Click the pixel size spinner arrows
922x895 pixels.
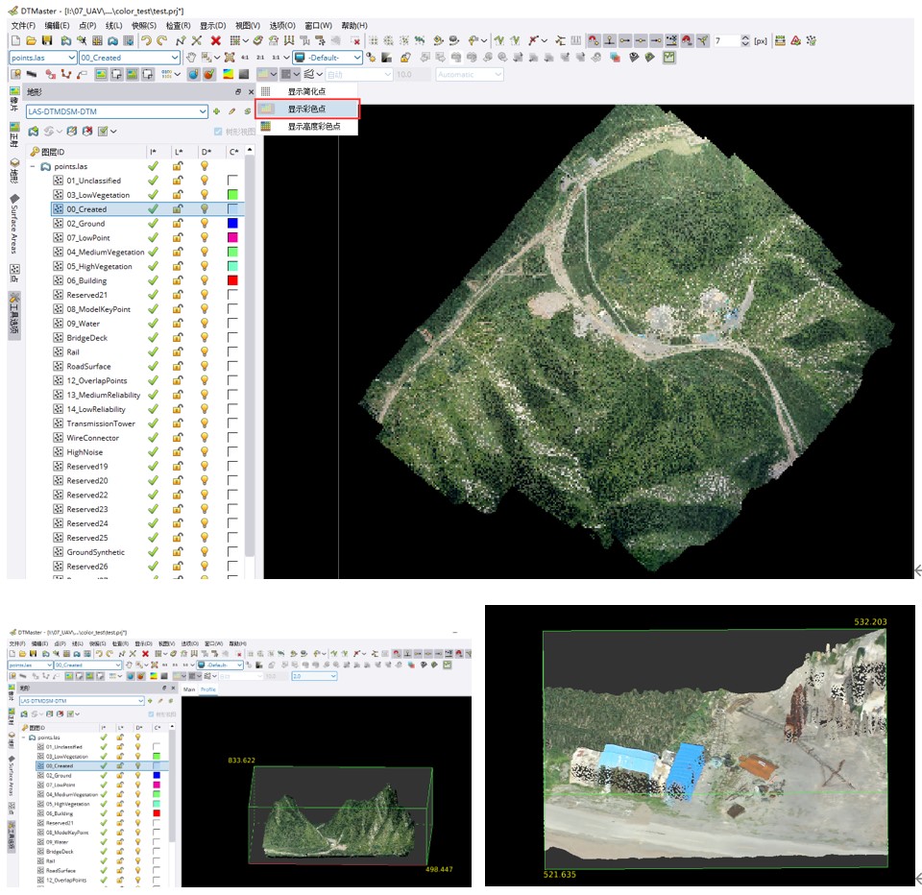click(x=746, y=40)
